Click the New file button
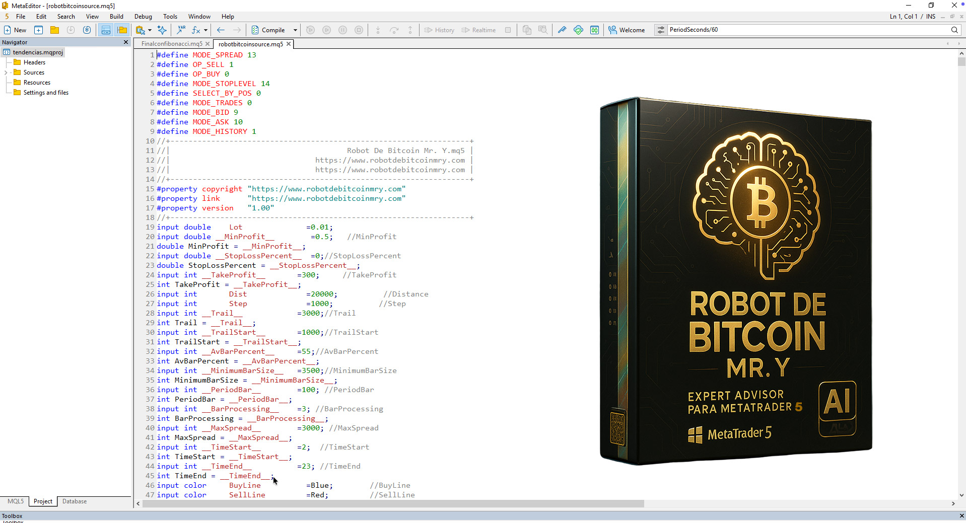Viewport: 966px width, 523px height. tap(15, 30)
